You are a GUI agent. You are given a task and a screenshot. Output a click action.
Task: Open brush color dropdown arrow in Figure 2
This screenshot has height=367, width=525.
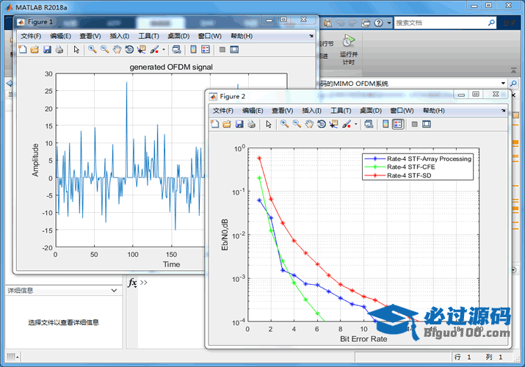356,125
